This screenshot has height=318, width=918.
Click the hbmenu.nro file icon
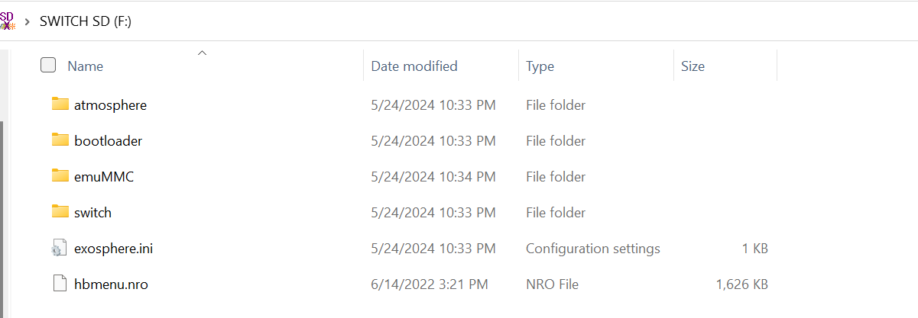click(x=60, y=284)
